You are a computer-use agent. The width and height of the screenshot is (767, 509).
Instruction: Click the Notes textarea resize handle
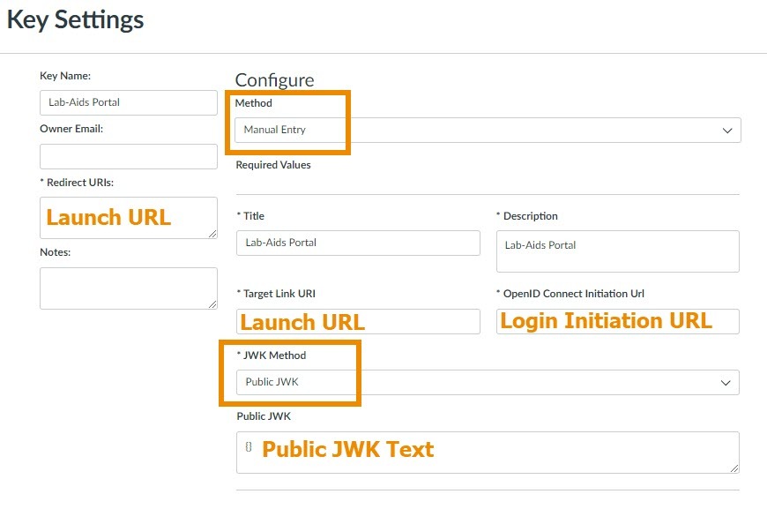click(x=212, y=304)
